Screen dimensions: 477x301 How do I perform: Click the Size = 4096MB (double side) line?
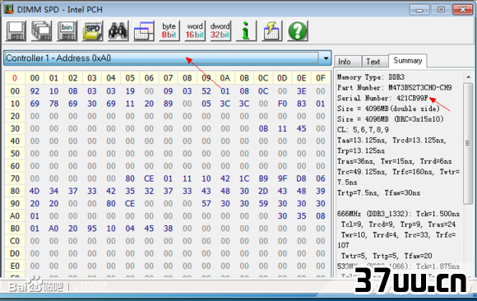[388, 109]
